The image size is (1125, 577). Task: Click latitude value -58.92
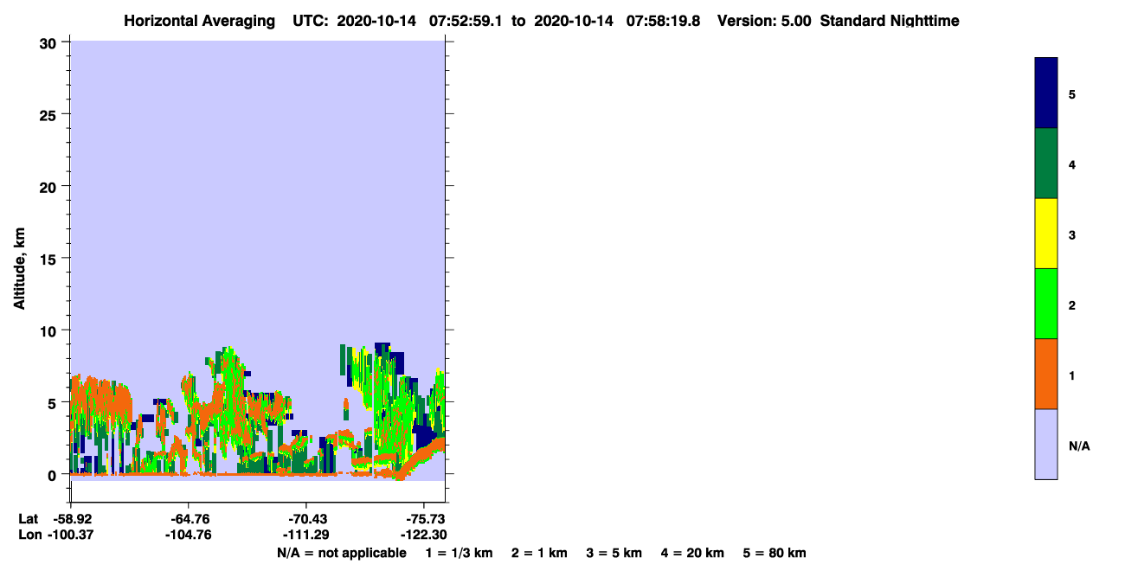[71, 519]
